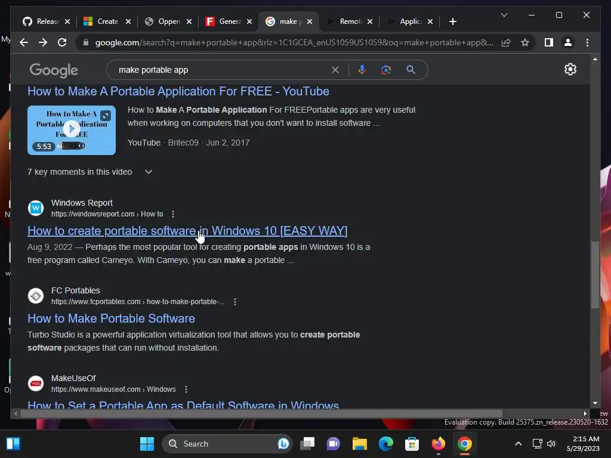The height and width of the screenshot is (458, 611).
Task: Start voice search with microphone
Action: [x=362, y=70]
